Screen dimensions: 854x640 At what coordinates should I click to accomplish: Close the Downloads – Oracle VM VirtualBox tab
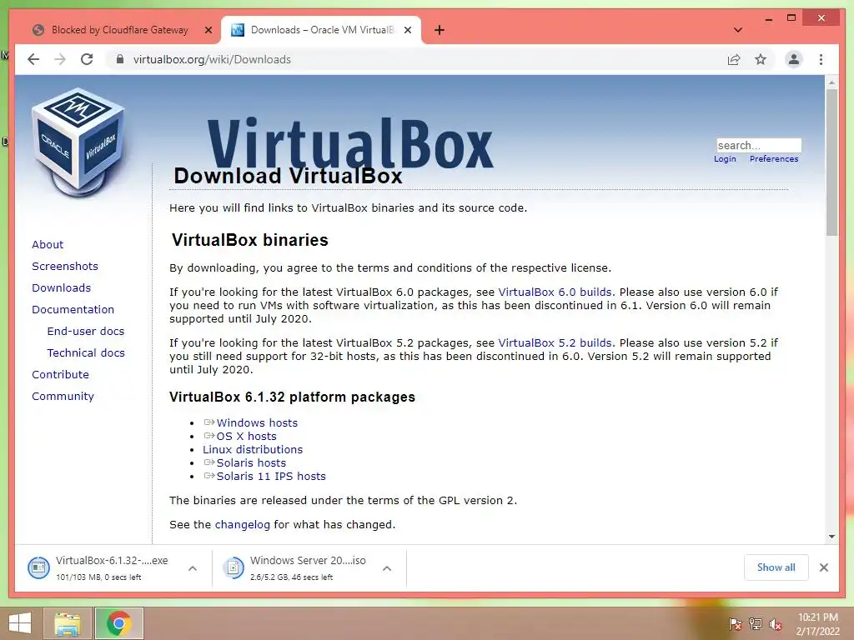click(407, 30)
